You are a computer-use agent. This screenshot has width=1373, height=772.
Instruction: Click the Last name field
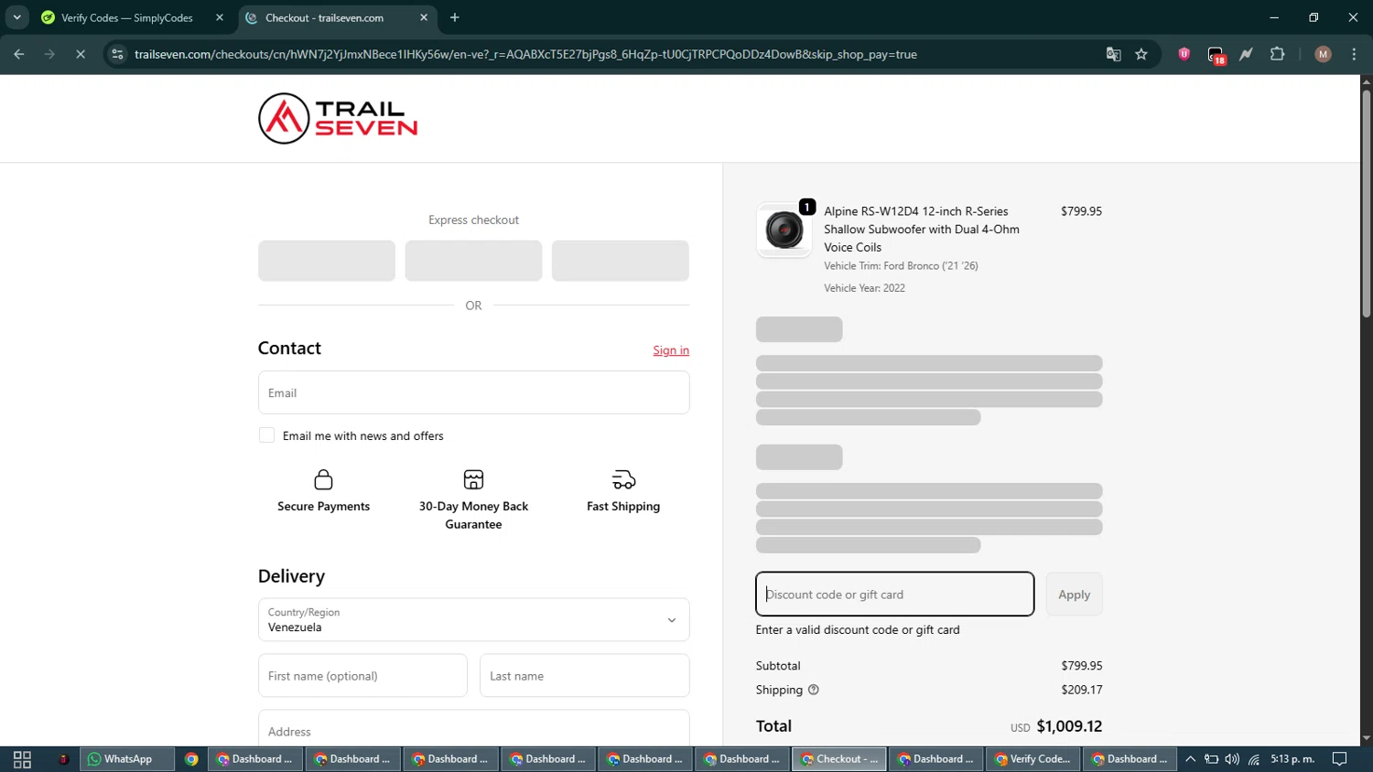click(584, 676)
